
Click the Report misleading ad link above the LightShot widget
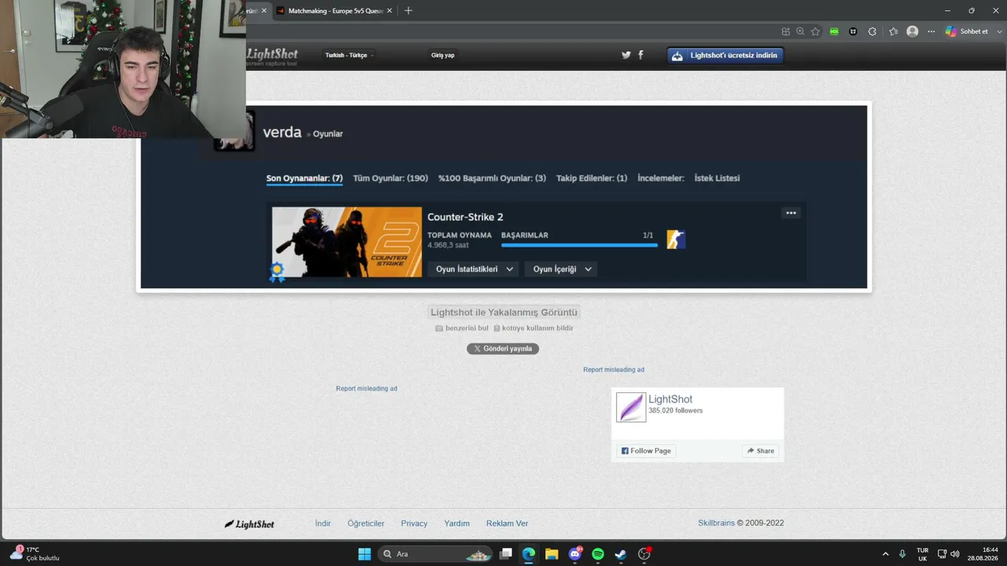click(614, 369)
